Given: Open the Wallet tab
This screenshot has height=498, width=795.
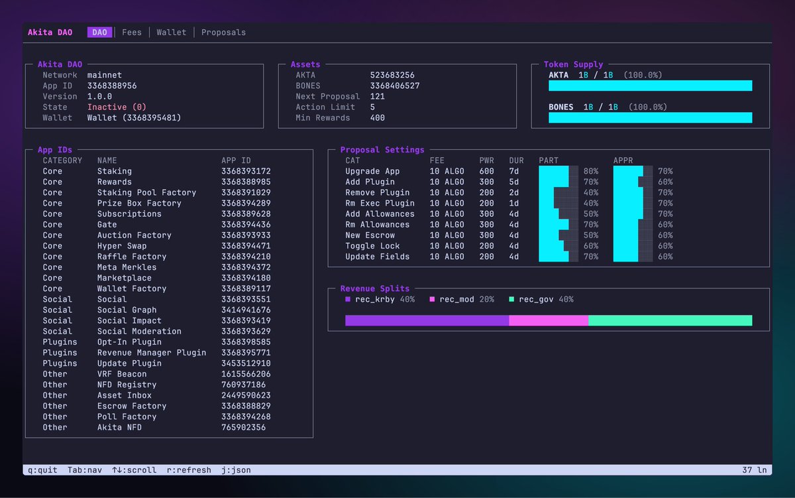Looking at the screenshot, I should coord(171,32).
